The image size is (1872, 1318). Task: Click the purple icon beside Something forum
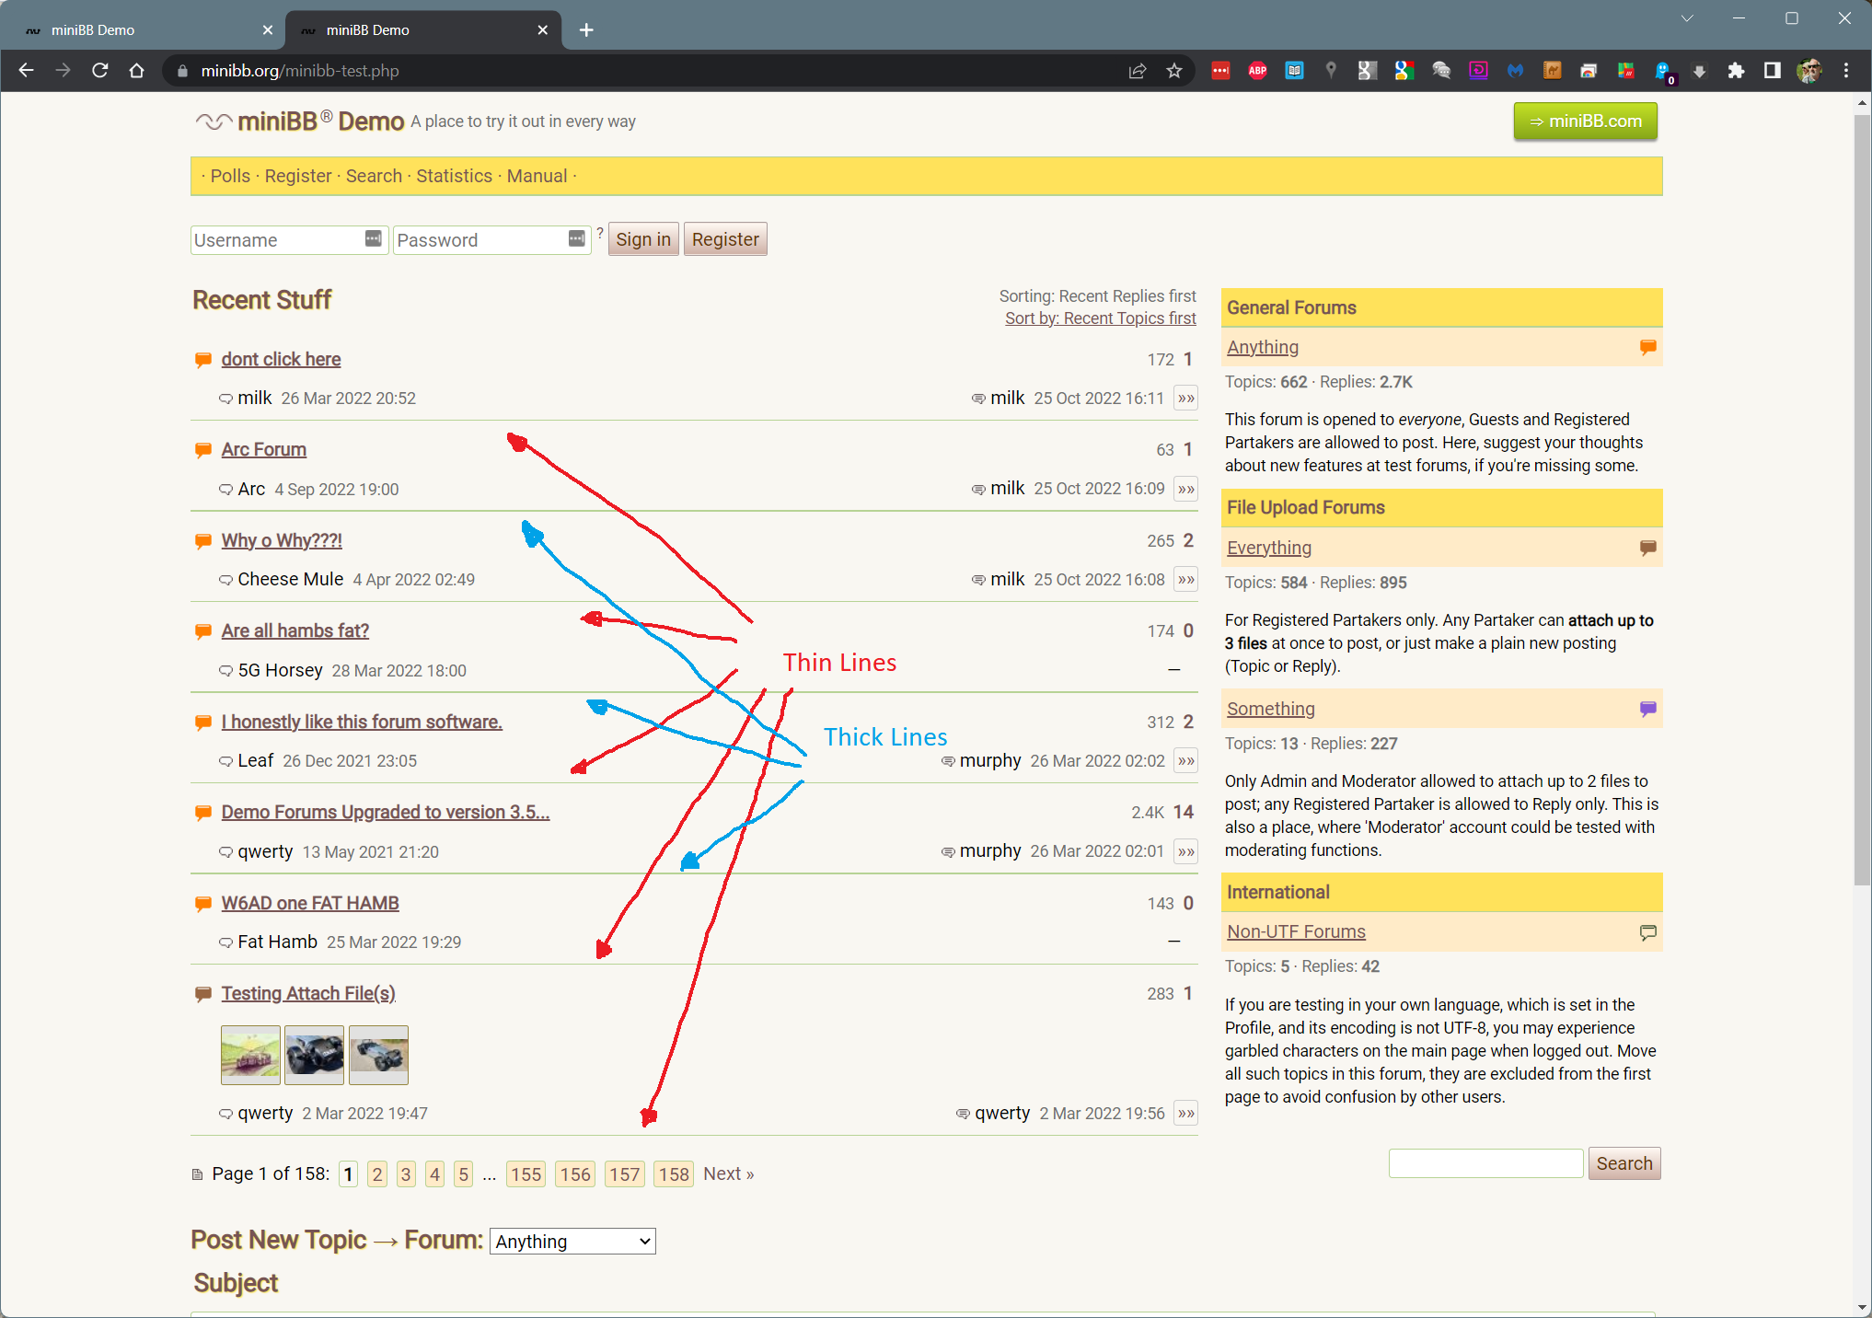(x=1647, y=709)
